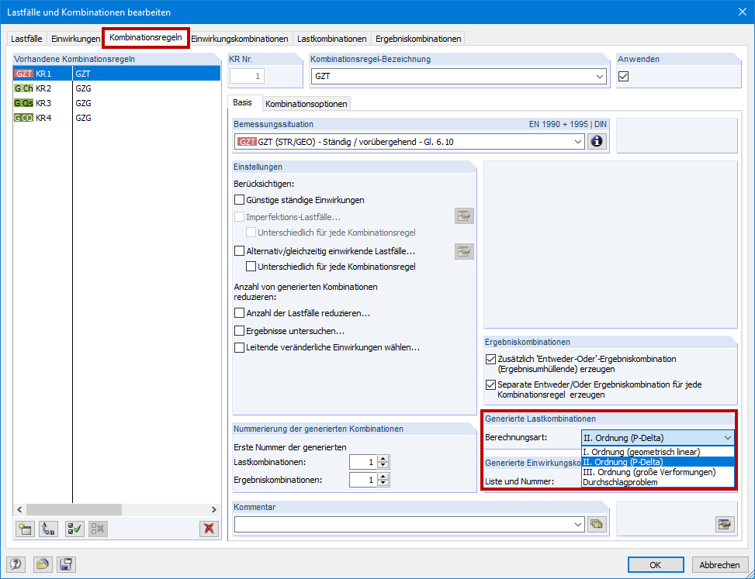
Task: Click the Abbrechen button
Action: [x=719, y=565]
